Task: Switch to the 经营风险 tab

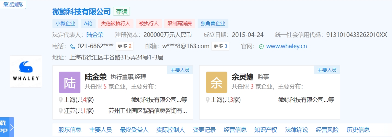Action: click(x=327, y=130)
